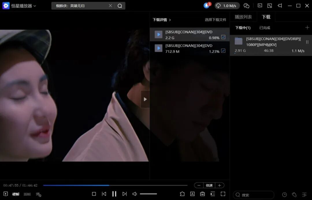Open the WeChat icon in title bar
312x200 pixels.
(x=246, y=6)
